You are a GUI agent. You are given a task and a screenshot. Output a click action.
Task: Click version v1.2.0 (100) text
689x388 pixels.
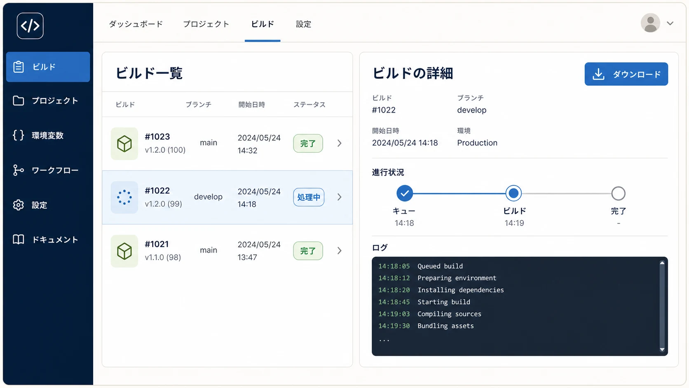point(165,150)
